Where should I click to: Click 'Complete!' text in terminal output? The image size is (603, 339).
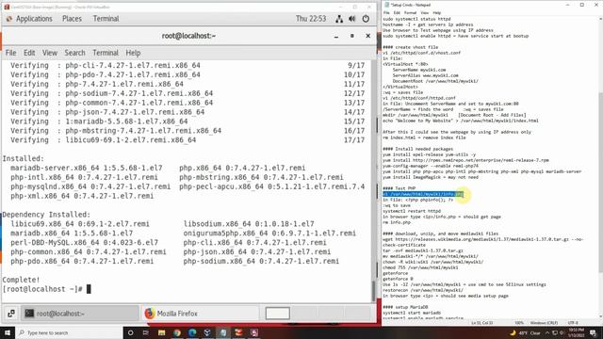point(21,280)
